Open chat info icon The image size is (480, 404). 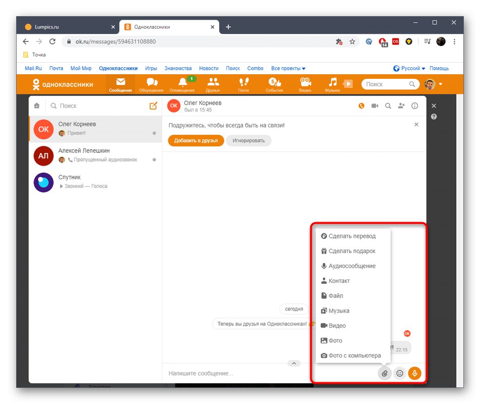click(x=414, y=106)
